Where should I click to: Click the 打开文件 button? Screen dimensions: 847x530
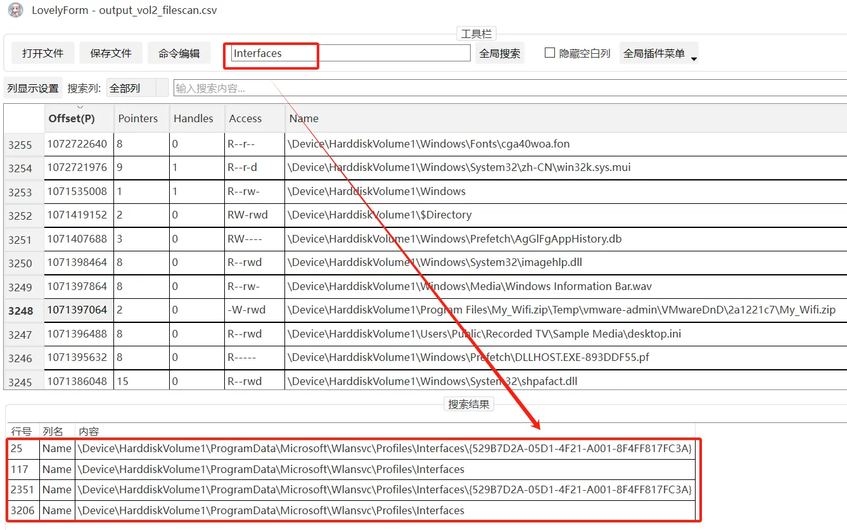tap(42, 53)
